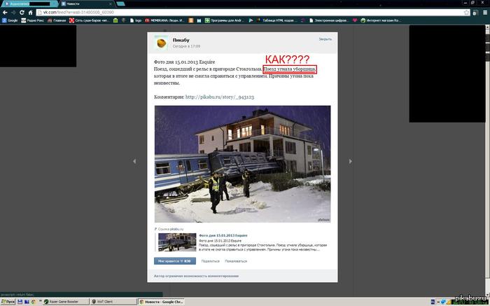Click the small link preview thumbnail

(176, 242)
